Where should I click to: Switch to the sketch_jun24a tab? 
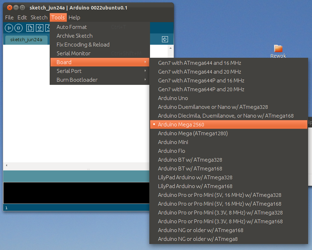tap(26, 40)
